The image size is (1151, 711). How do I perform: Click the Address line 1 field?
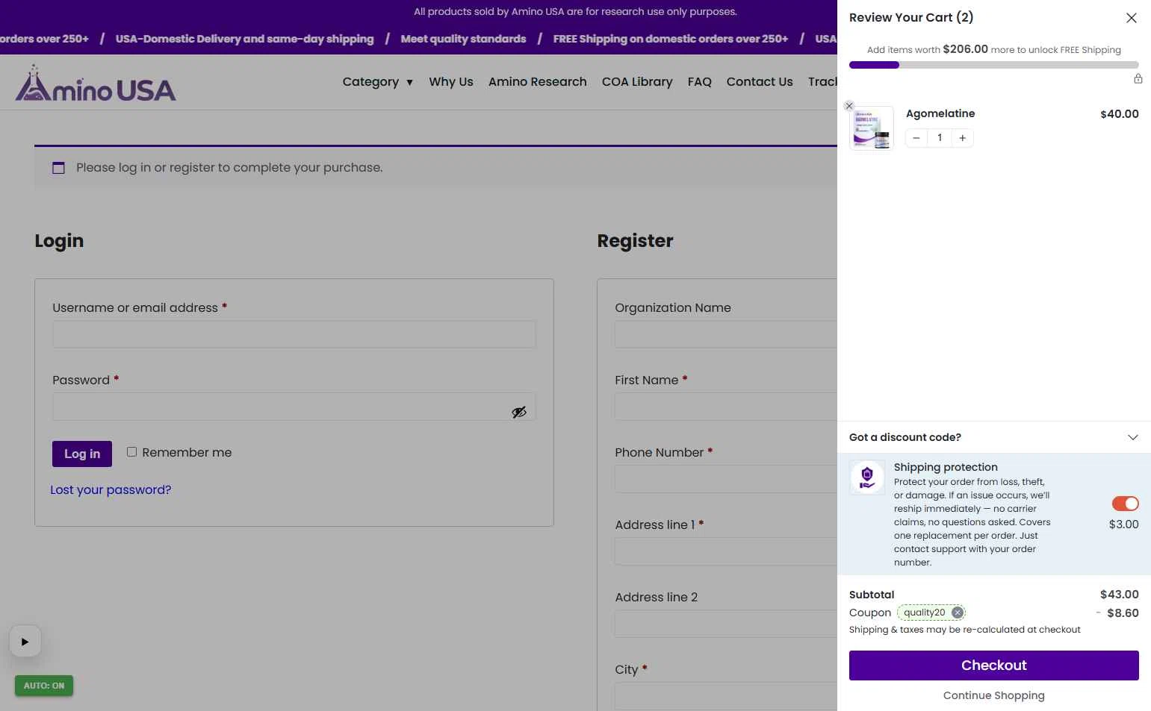[x=726, y=551]
